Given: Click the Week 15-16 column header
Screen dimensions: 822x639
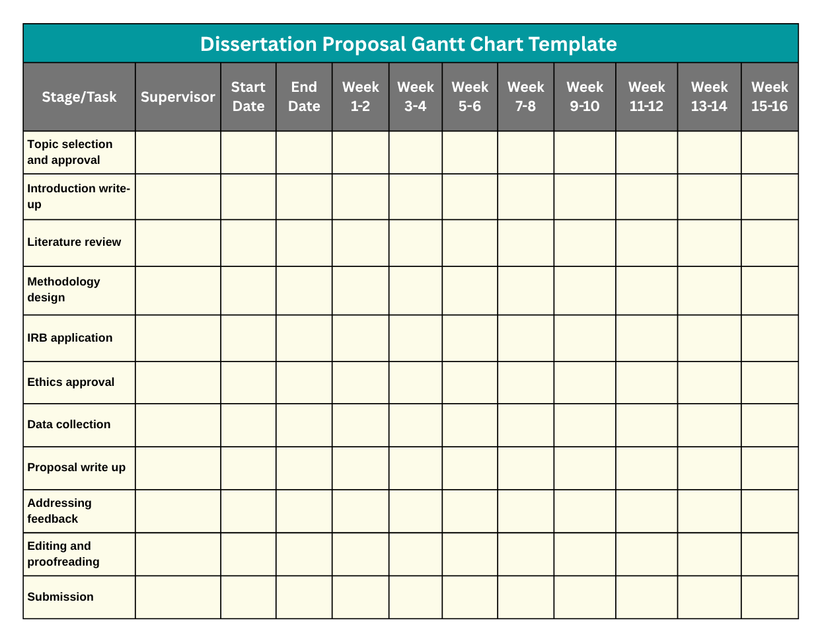Looking at the screenshot, I should click(x=770, y=96).
